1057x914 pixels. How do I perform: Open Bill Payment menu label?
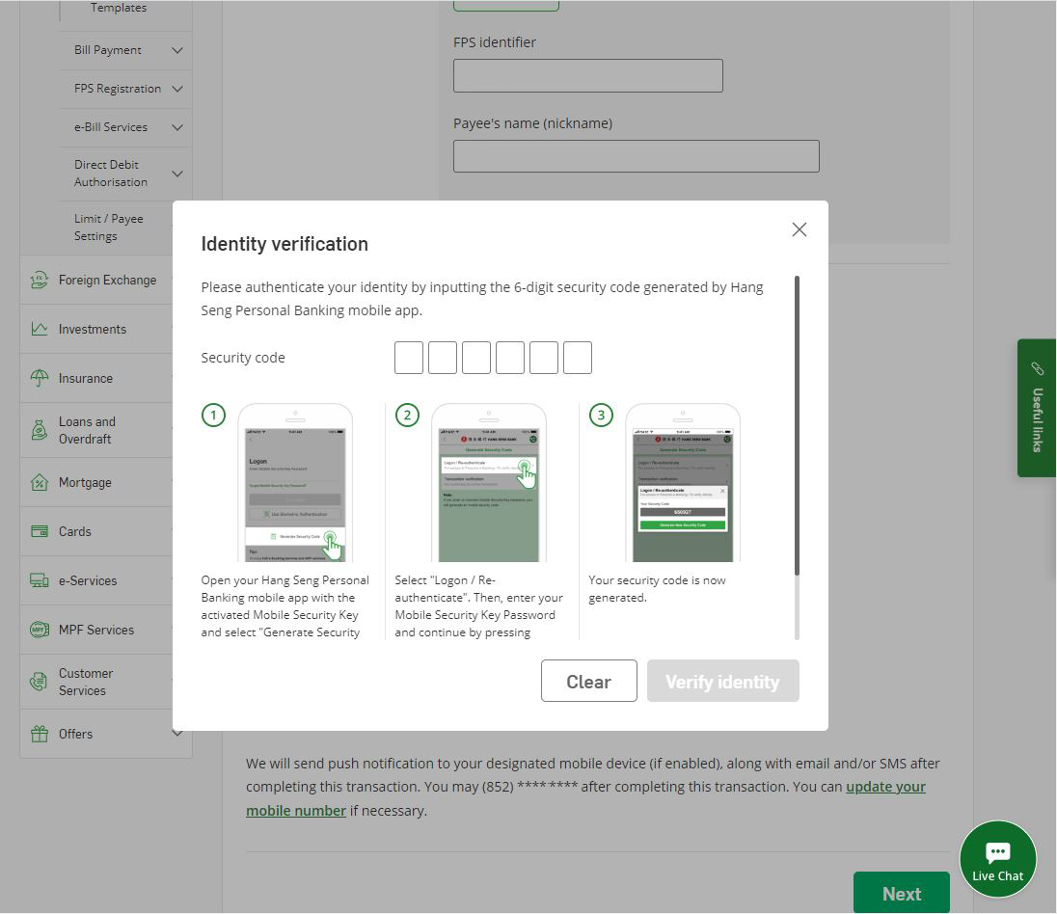coord(108,50)
